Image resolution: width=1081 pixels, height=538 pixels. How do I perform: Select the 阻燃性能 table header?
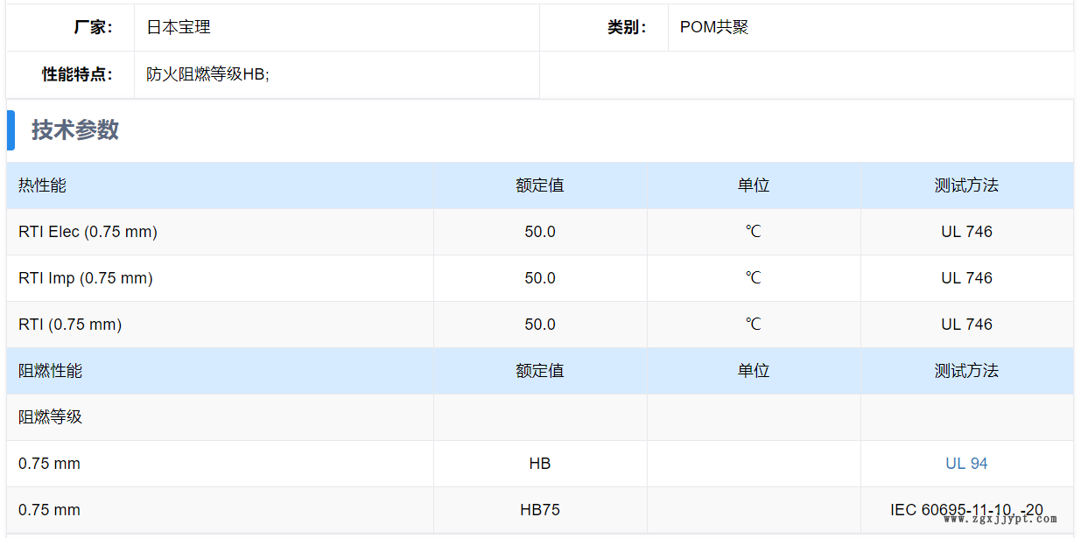point(50,371)
